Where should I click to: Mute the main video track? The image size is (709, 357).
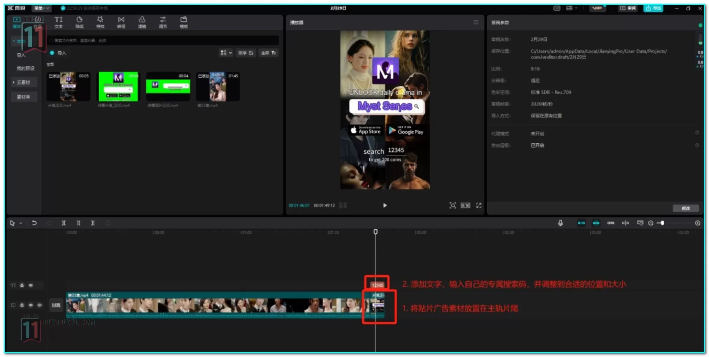point(40,305)
